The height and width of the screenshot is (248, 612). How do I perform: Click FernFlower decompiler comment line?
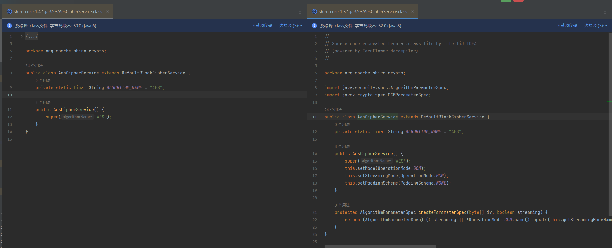[x=372, y=51]
